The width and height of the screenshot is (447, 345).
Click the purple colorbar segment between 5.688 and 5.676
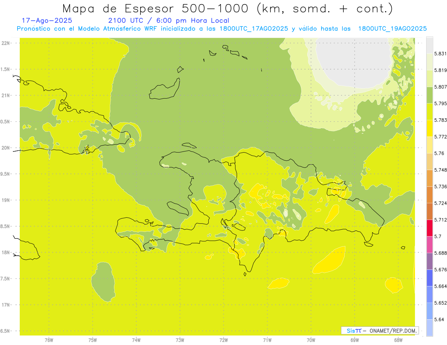click(x=429, y=261)
